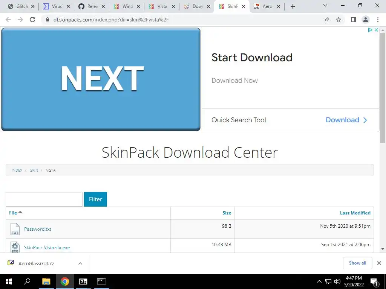
Task: Go back to previous page
Action: click(8, 20)
